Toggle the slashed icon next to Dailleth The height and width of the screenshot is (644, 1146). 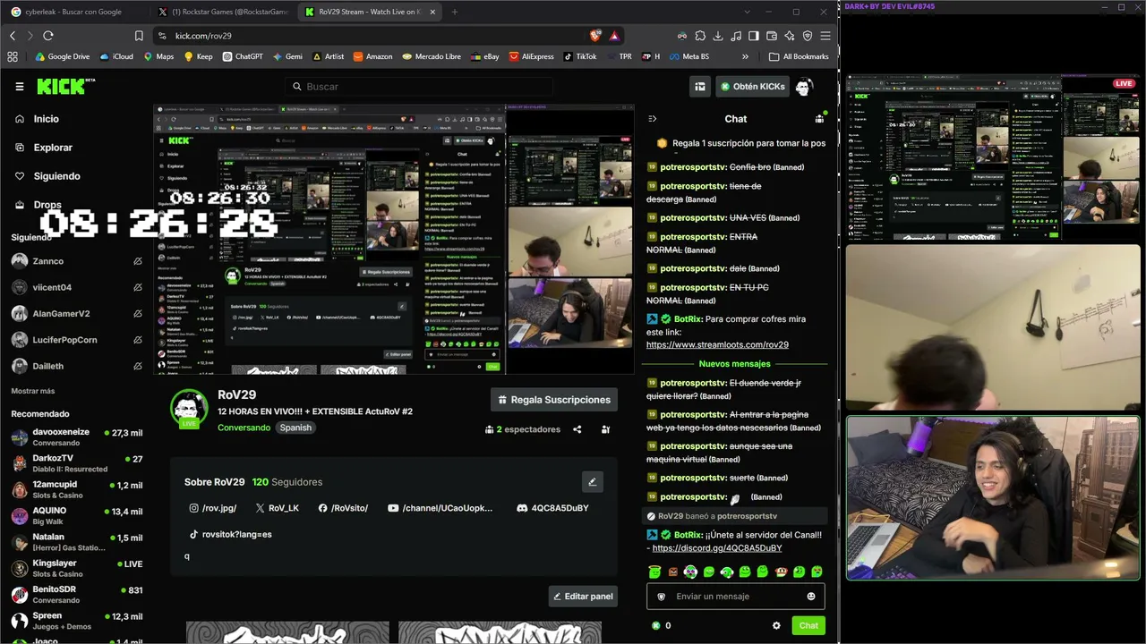138,366
